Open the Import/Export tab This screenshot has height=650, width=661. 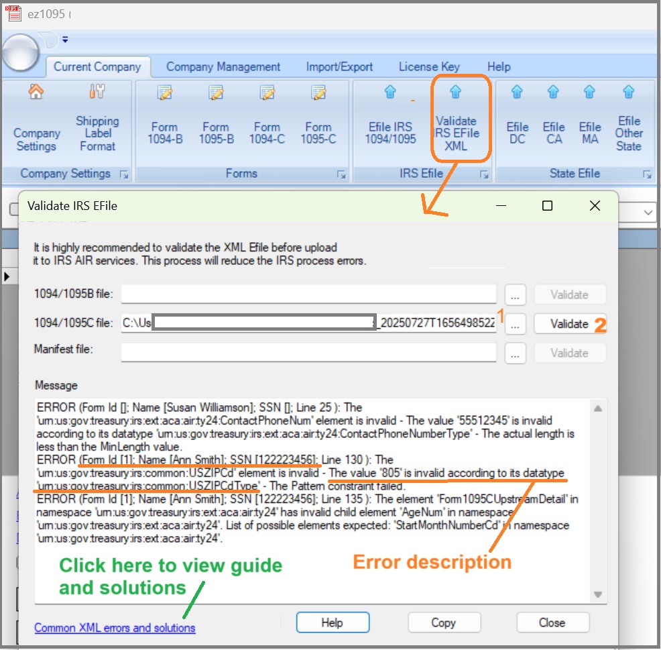coord(339,66)
